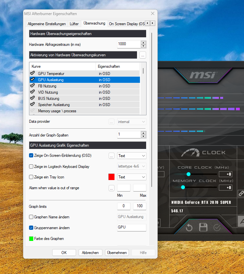
Task: Click Memory Clock offset +0 field
Action: coord(225,188)
